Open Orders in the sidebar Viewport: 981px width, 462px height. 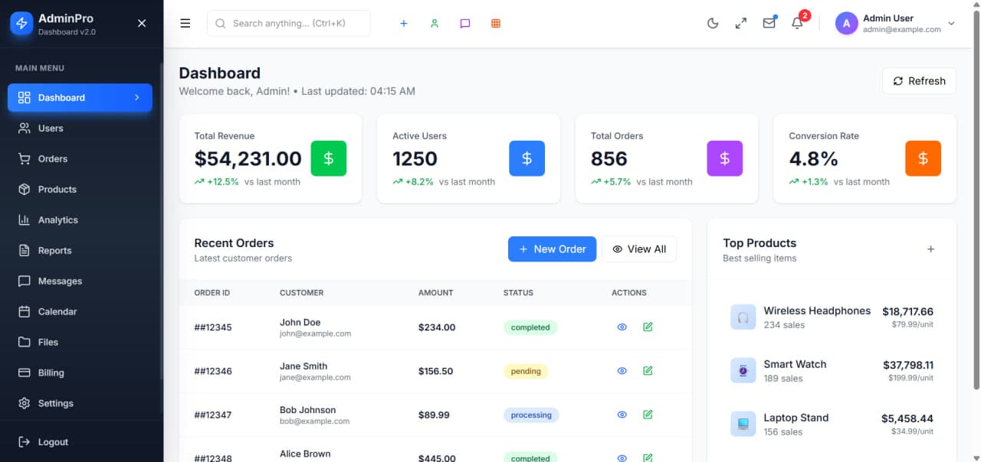pos(80,159)
